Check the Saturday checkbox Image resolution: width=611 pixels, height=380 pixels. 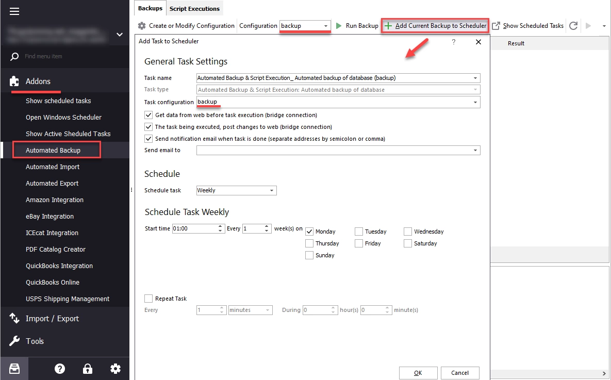tap(408, 243)
